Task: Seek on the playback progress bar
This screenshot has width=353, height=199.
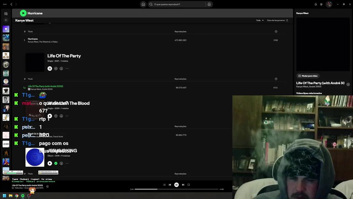Action: [176, 189]
